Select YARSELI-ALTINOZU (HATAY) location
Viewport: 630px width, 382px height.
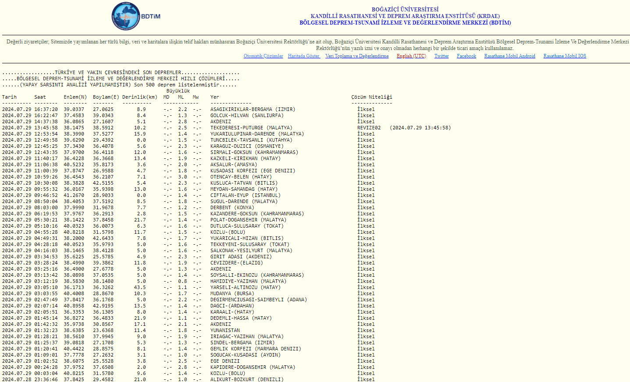(x=246, y=288)
